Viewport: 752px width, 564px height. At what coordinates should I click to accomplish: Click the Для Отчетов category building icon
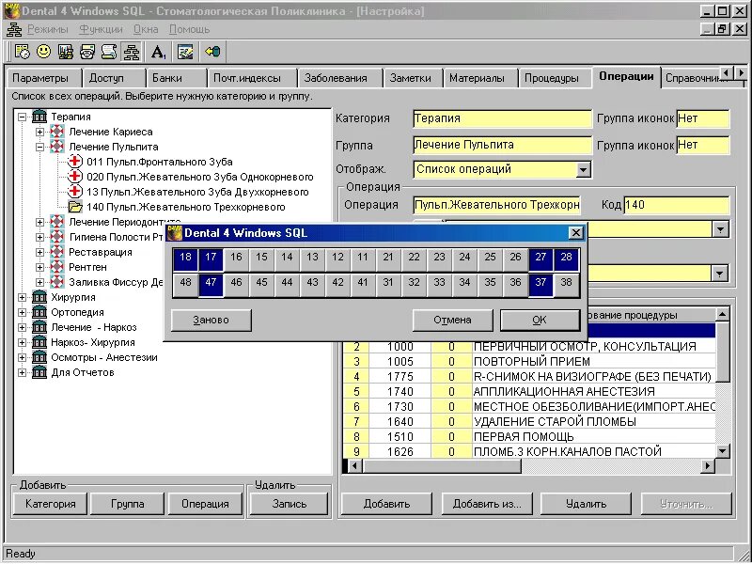click(39, 372)
